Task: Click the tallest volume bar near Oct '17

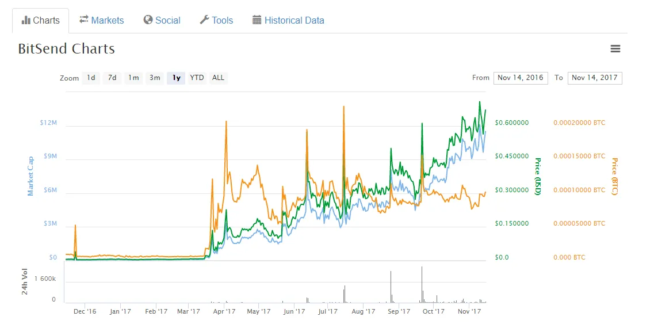Action: (422, 284)
